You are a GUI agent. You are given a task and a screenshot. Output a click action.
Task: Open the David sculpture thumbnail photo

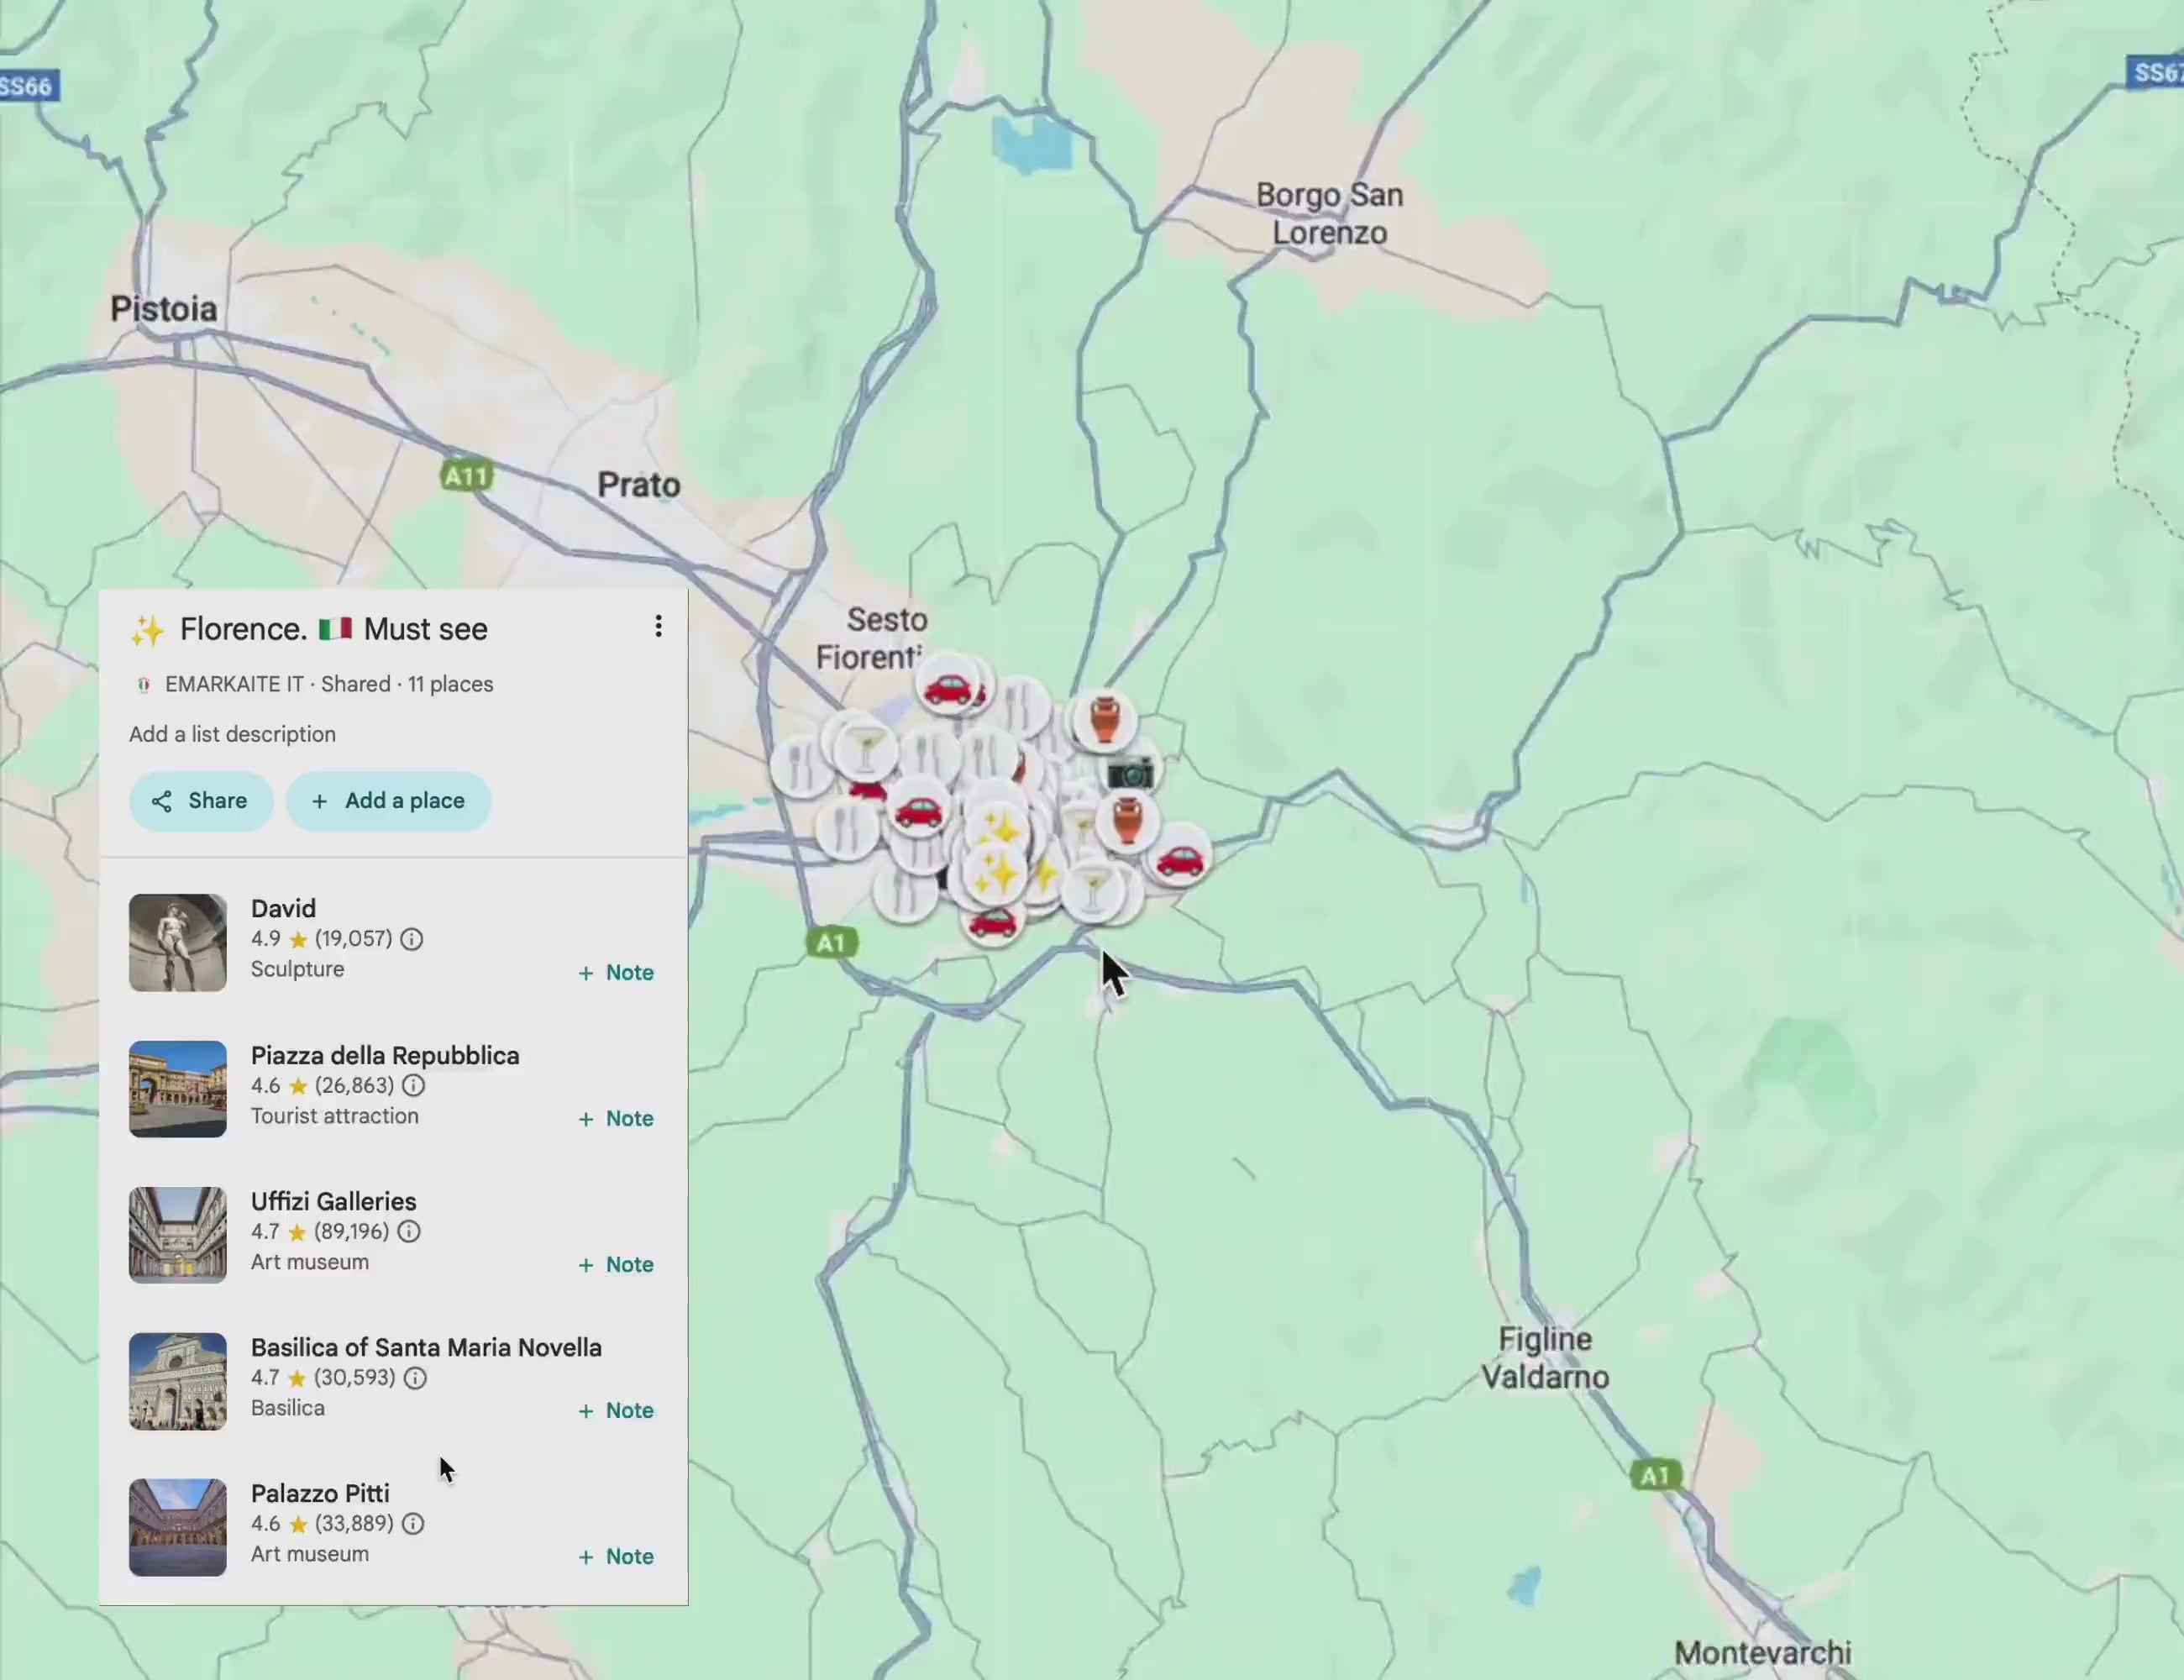point(177,943)
